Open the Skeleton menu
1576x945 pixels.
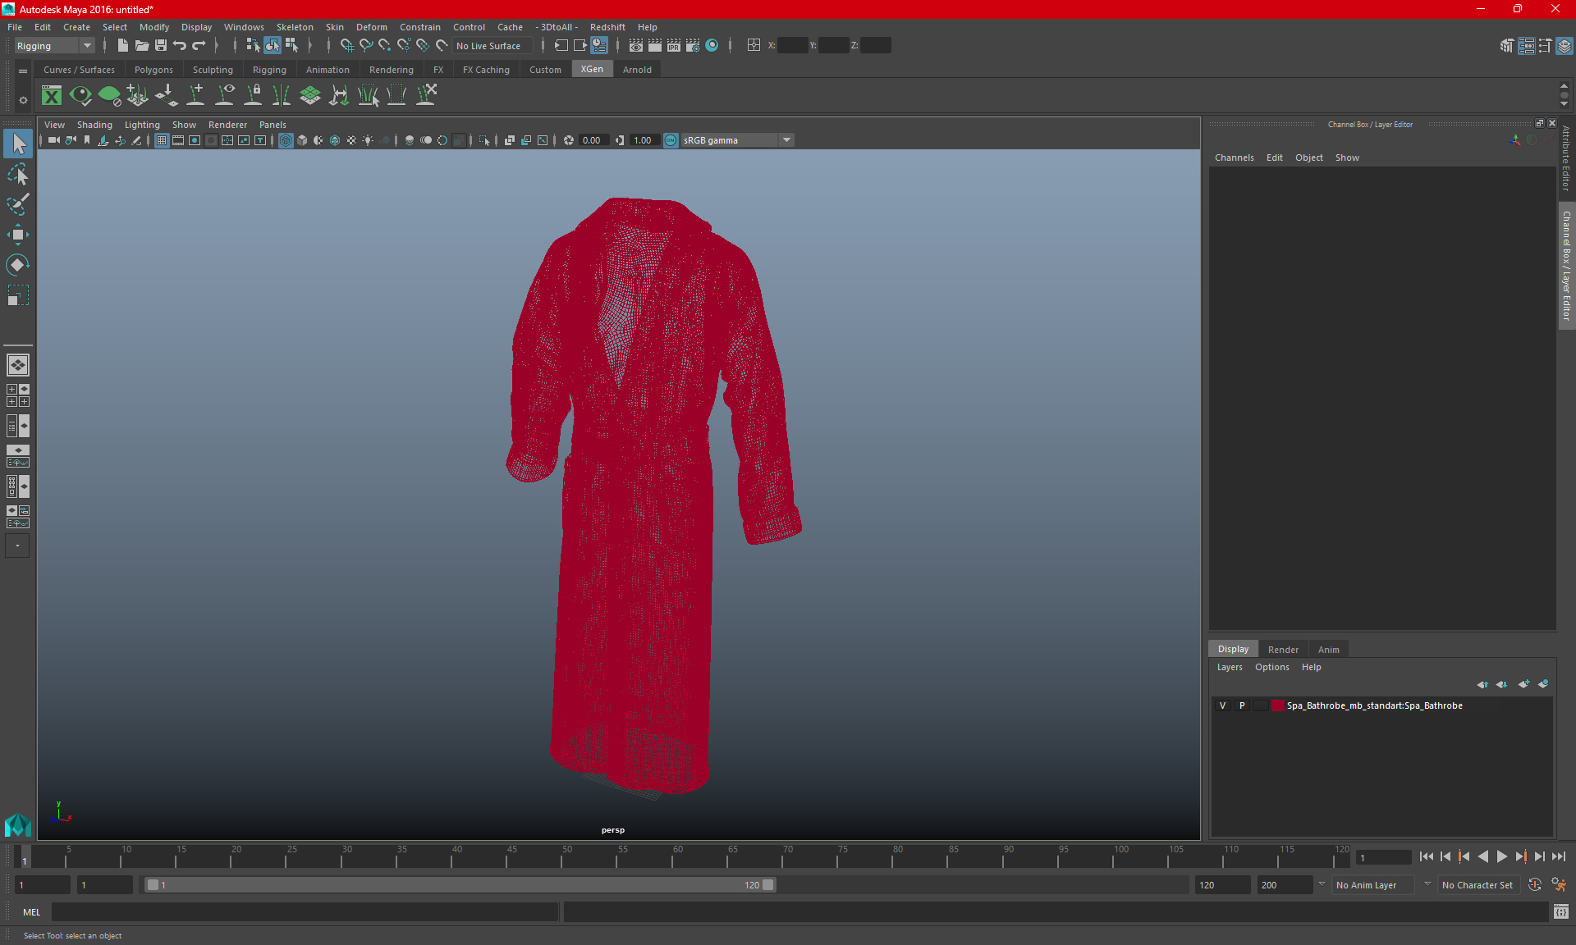295,27
